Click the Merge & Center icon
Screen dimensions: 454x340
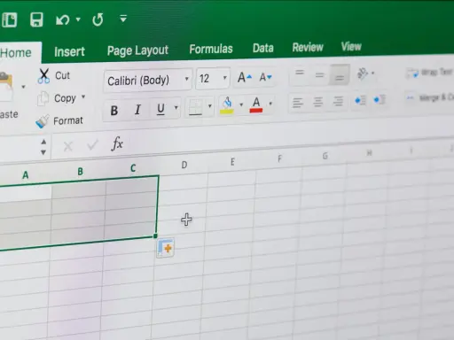pos(410,97)
